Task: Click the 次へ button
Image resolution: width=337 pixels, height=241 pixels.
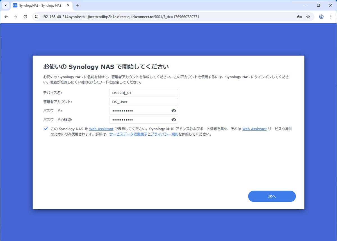Action: [x=272, y=196]
